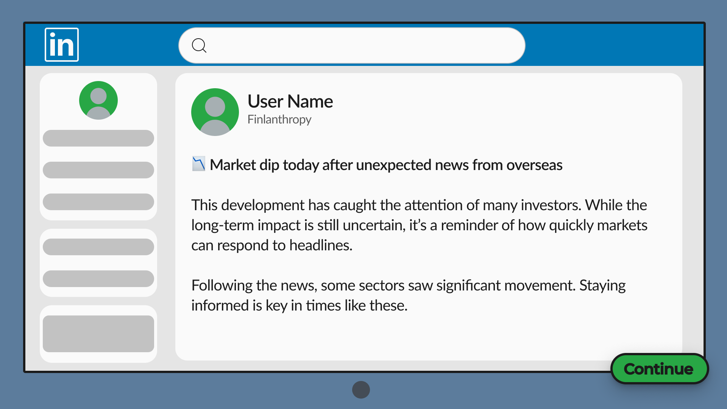Open the User Name profile link
The height and width of the screenshot is (409, 727).
point(290,101)
